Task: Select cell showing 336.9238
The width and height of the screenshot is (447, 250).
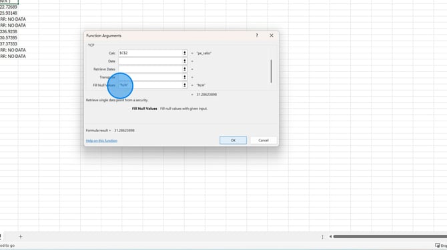Action: 9,31
